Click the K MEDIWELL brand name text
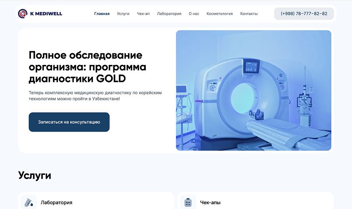This screenshot has width=352, height=209. click(46, 14)
